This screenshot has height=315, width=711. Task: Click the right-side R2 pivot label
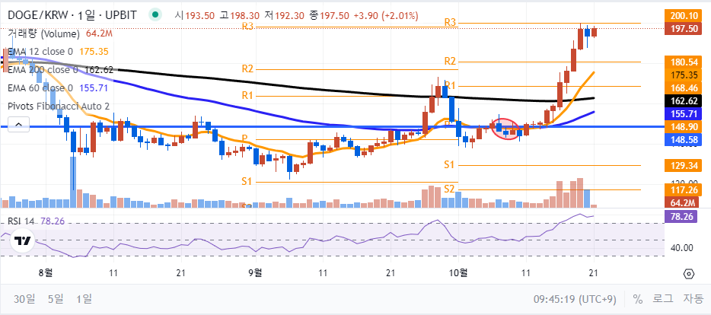coord(450,61)
